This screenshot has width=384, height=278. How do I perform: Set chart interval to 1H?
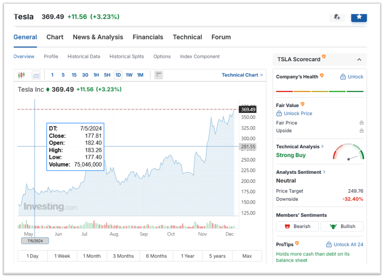coord(96,75)
